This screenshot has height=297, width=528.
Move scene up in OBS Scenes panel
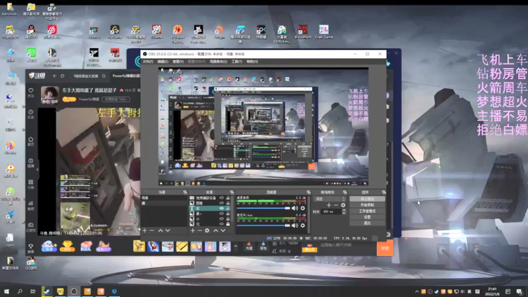pos(160,230)
